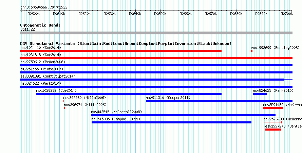Click the blue nsv515085 (Campbell2011) gain bar
The width and height of the screenshot is (302, 153).
pyautogui.click(x=171, y=122)
